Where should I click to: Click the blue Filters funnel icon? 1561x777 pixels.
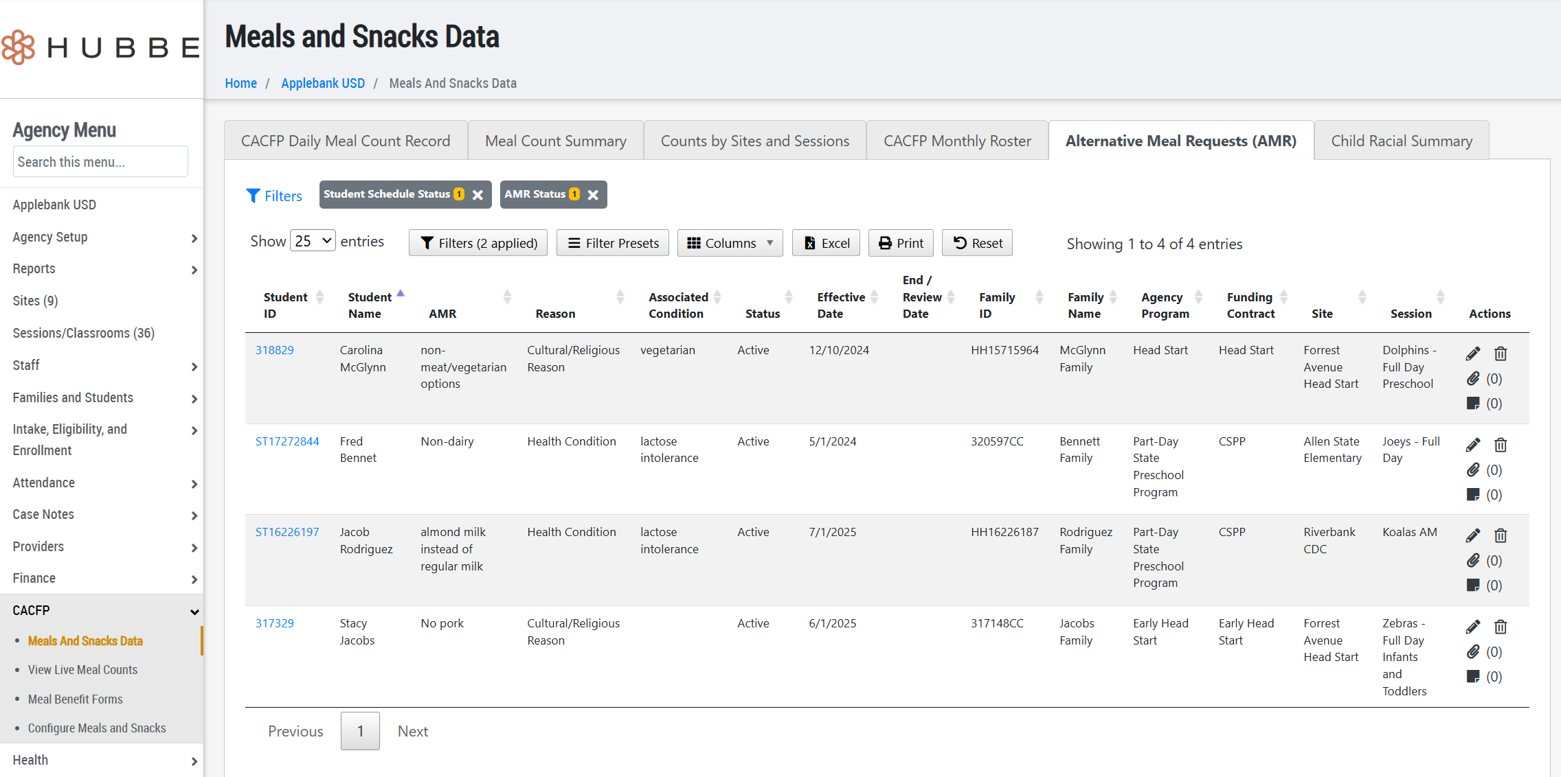253,196
